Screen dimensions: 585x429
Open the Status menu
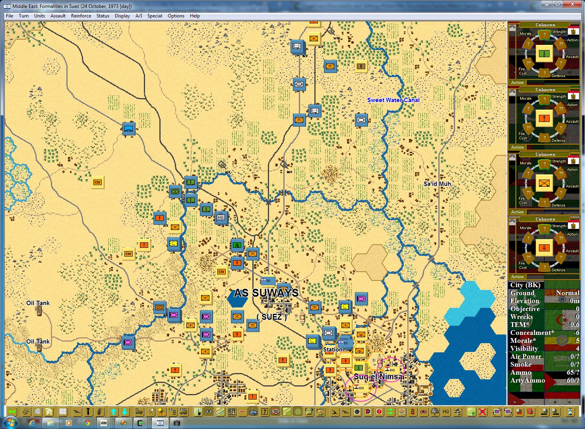click(103, 16)
